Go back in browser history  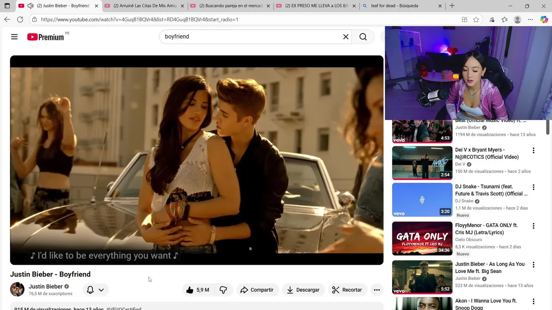7,19
